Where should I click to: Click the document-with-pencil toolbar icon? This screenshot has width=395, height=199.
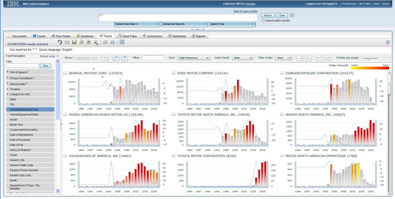pyautogui.click(x=81, y=42)
